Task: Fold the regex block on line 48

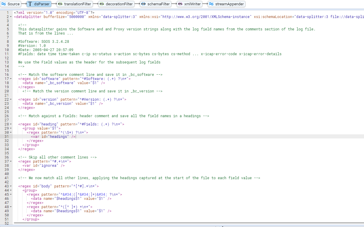Action: 11,207
